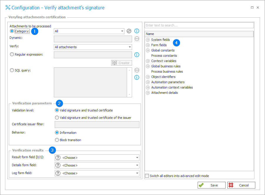Expand Context variables node

coord(148,61)
